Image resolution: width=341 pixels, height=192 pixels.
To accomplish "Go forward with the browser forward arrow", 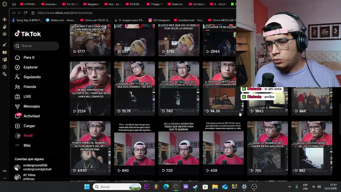I will click(x=19, y=13).
